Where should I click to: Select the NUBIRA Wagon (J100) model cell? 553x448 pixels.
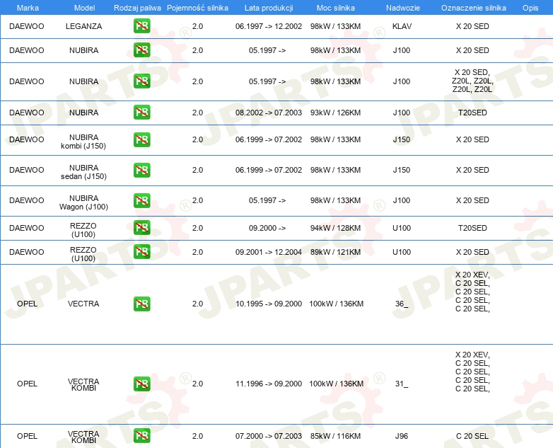coord(83,202)
